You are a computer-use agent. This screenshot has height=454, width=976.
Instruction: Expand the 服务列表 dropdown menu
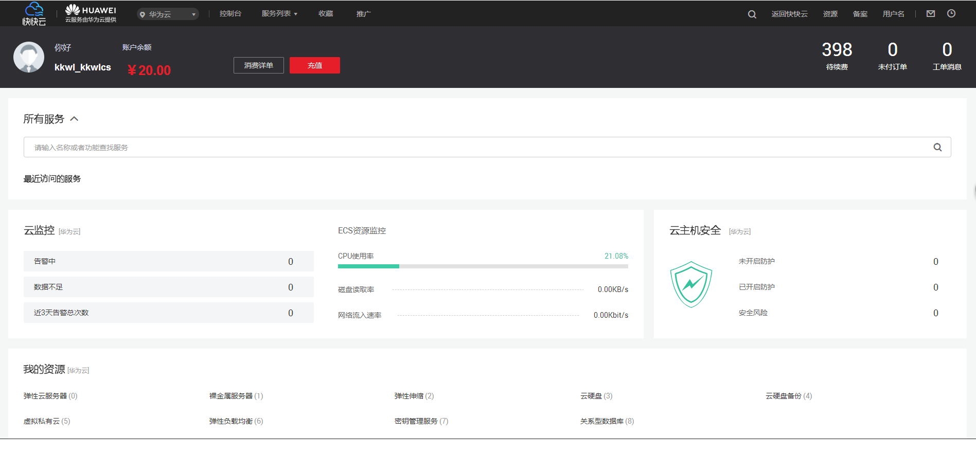pos(279,14)
